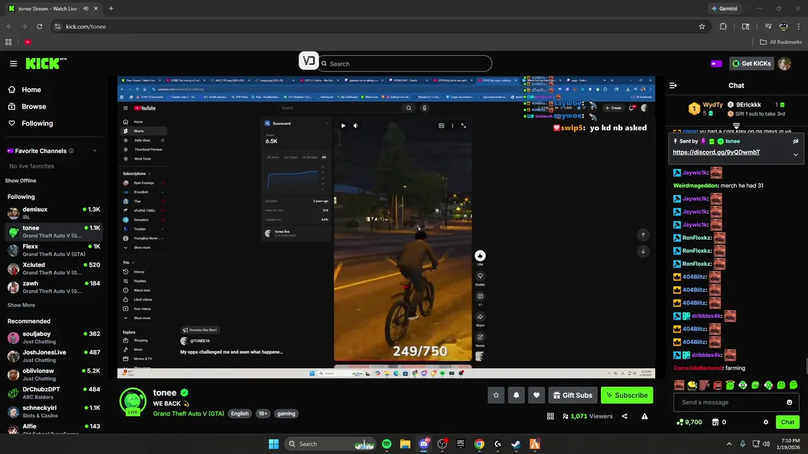Click the green channel points icon
Screen dimensions: 808x454
click(x=679, y=422)
